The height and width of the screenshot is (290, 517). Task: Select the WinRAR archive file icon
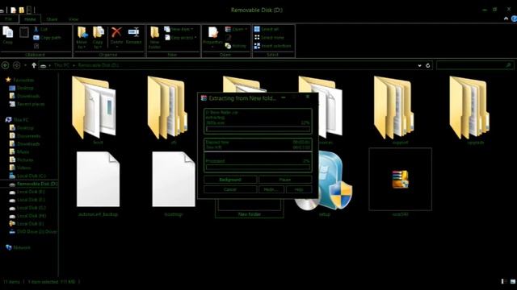pos(401,179)
